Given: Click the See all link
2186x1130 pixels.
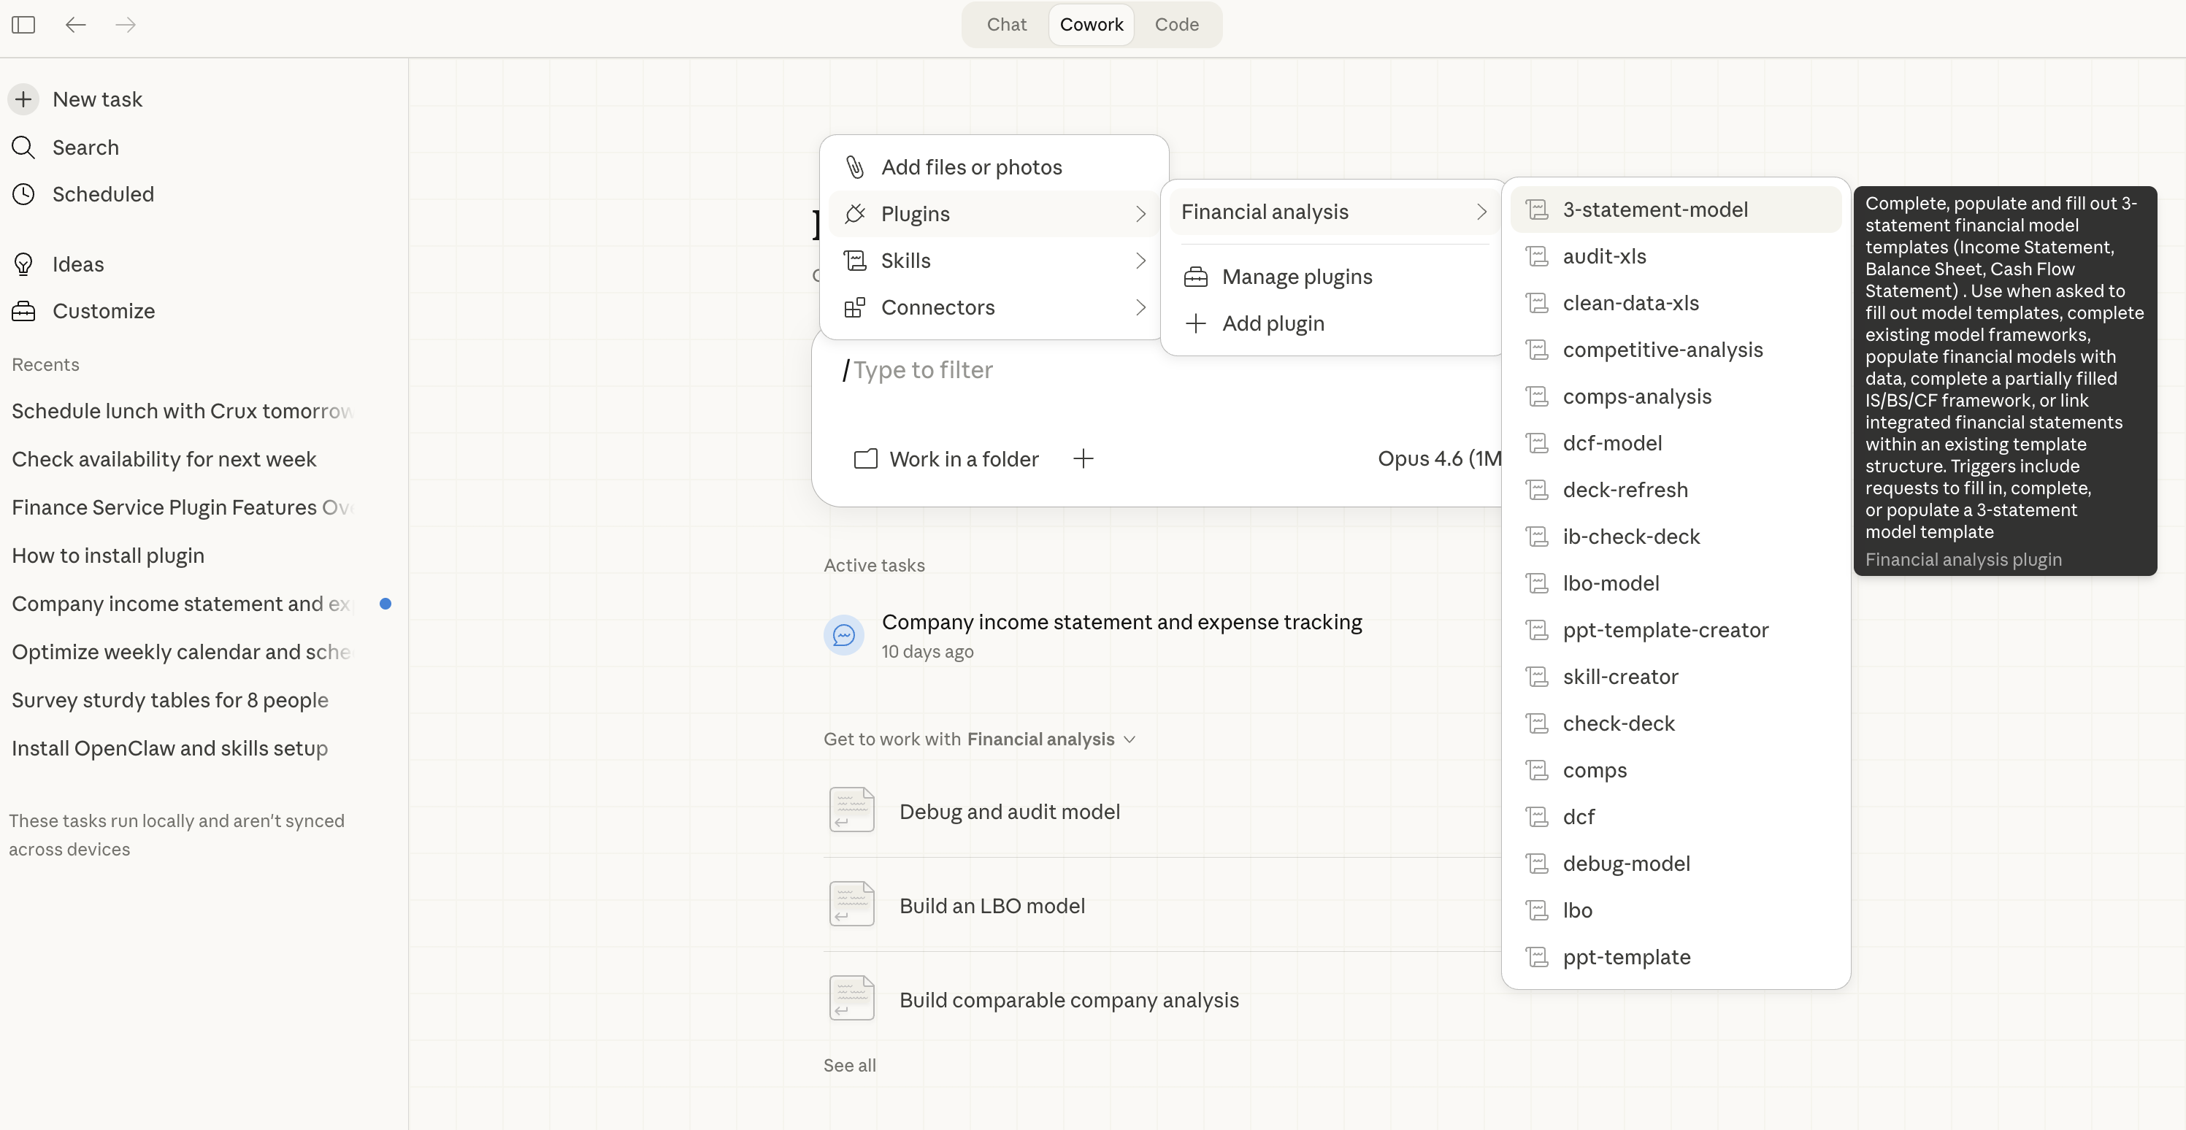Looking at the screenshot, I should tap(849, 1066).
